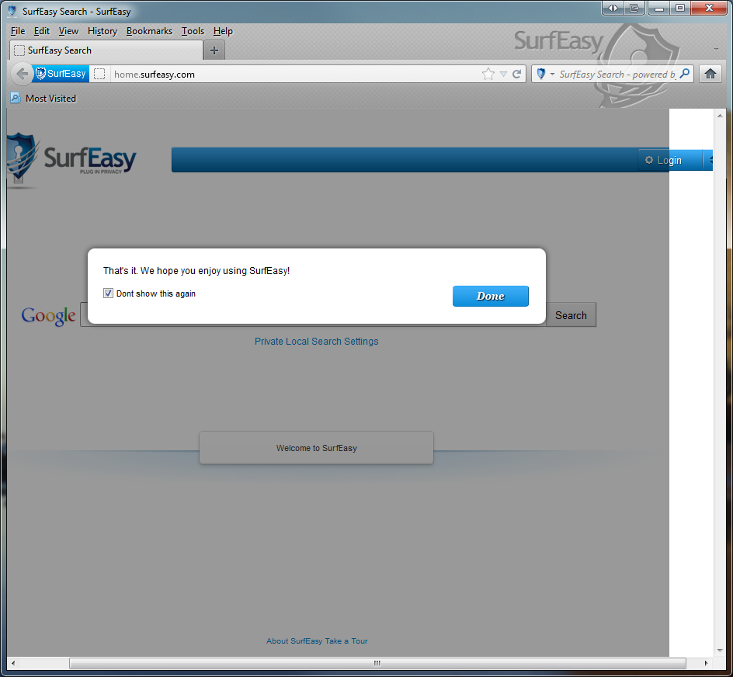This screenshot has height=677, width=733.
Task: Click the dialog text That's it message
Action: click(x=196, y=271)
